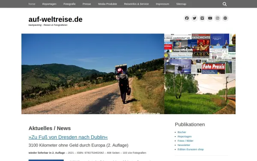
Task: Open the Reportagen sidebar link
Action: pyautogui.click(x=184, y=137)
